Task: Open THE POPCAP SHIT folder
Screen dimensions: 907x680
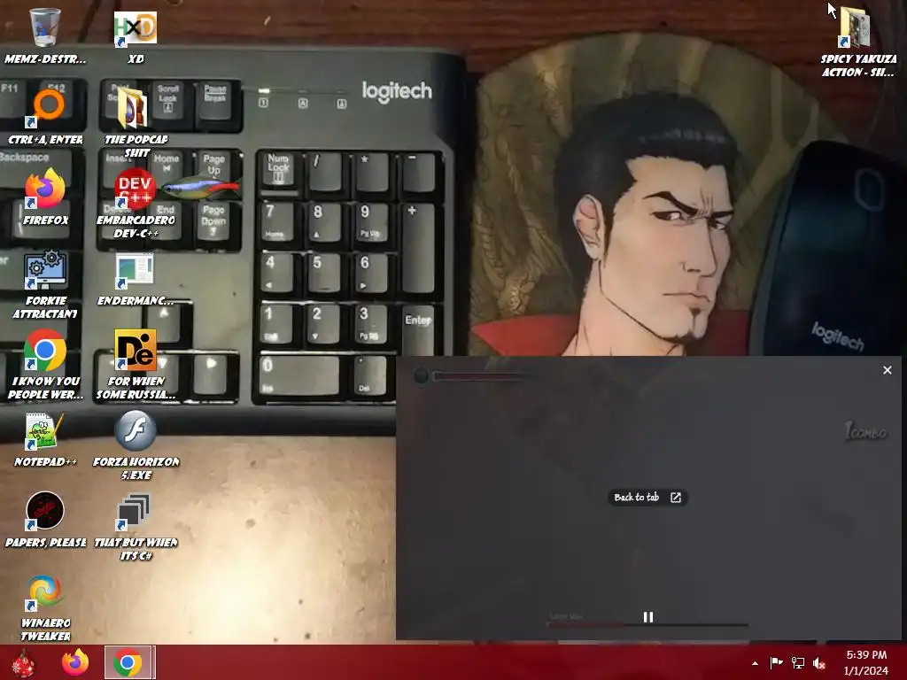Action: coord(134,107)
